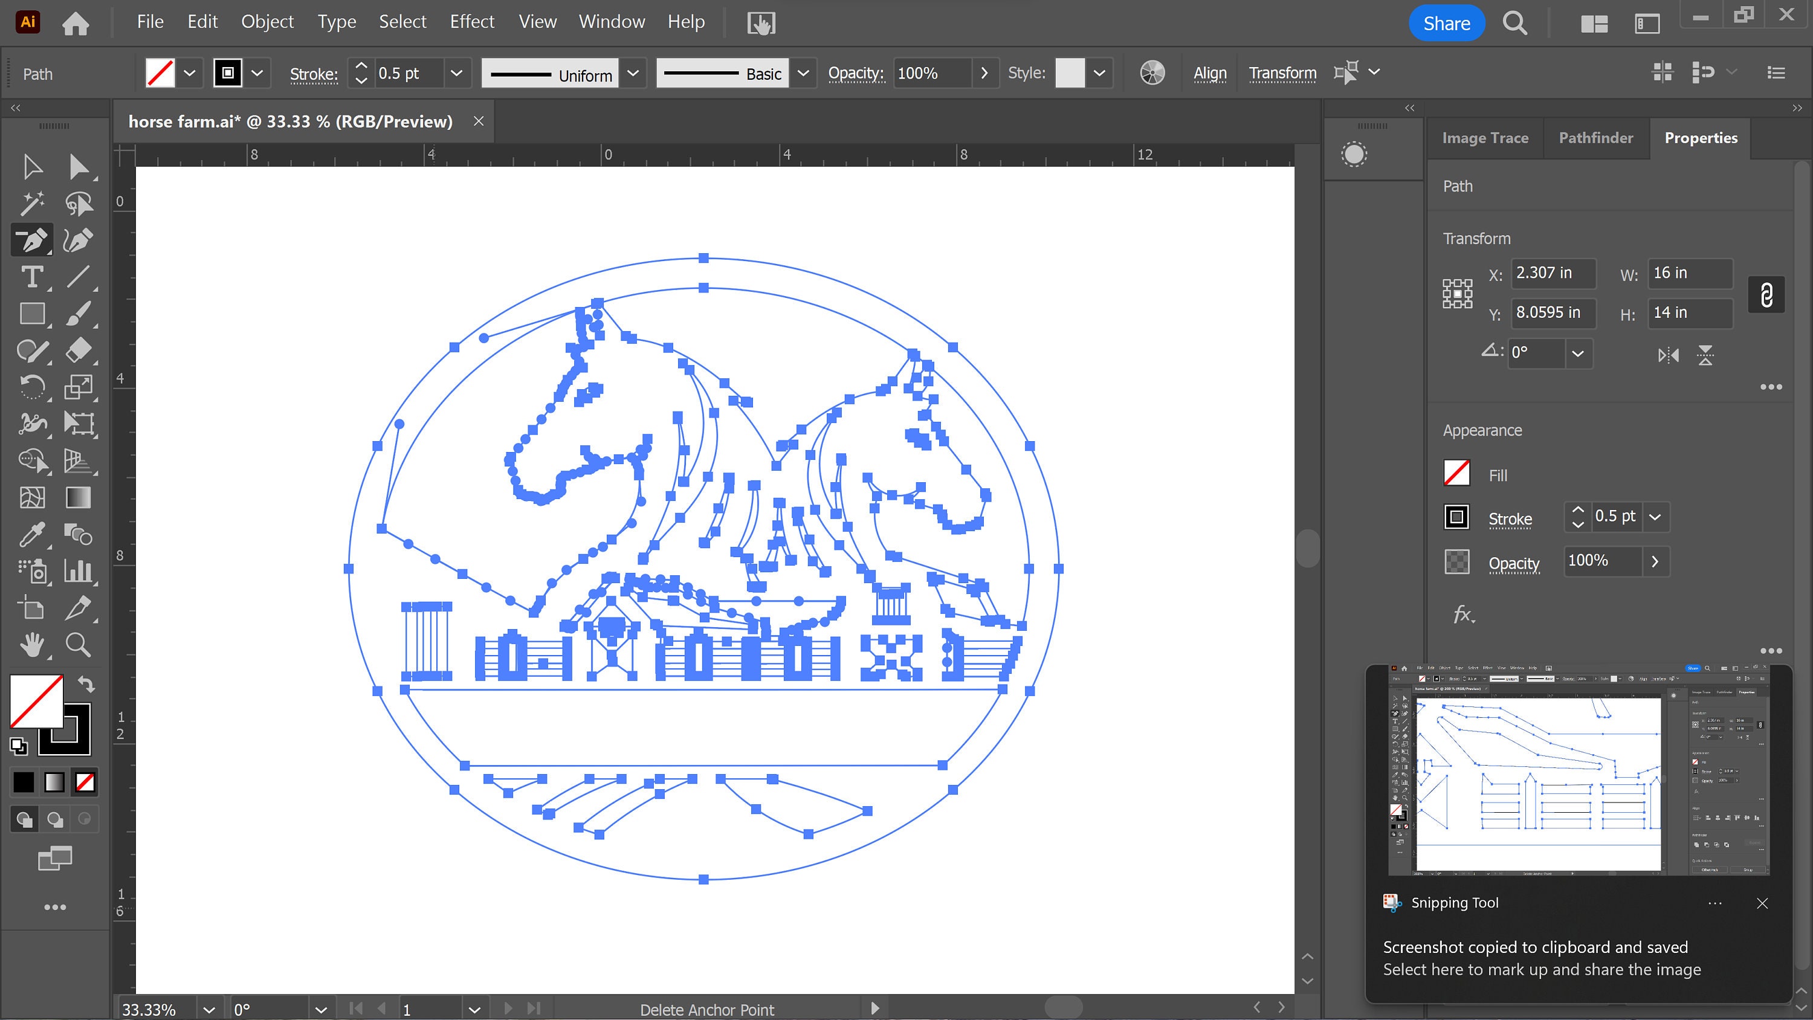Select the Type tool
The height and width of the screenshot is (1020, 1813).
pyautogui.click(x=31, y=277)
